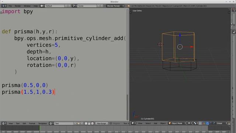Open the 3D viewport View menu
236x133 pixels.
140,123
